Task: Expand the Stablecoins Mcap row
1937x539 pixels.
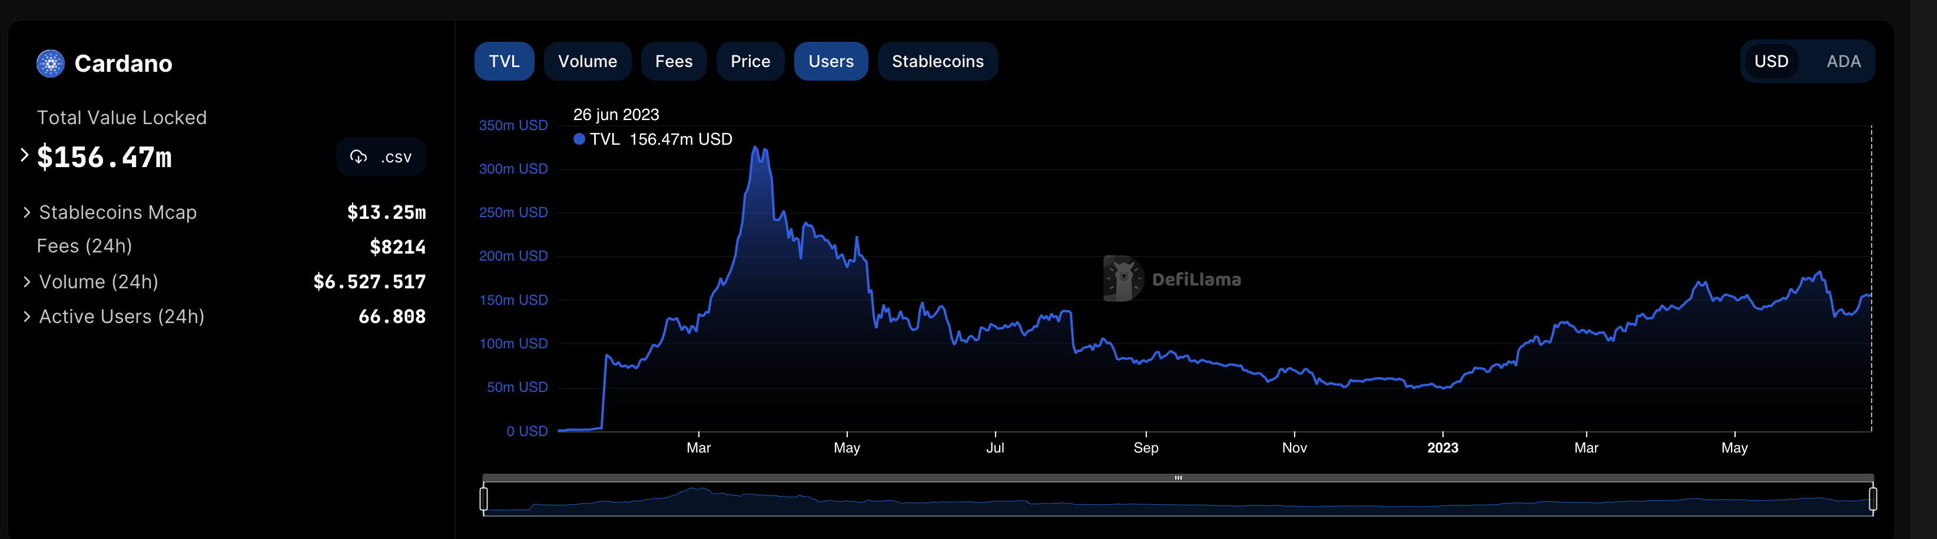Action: coord(27,213)
